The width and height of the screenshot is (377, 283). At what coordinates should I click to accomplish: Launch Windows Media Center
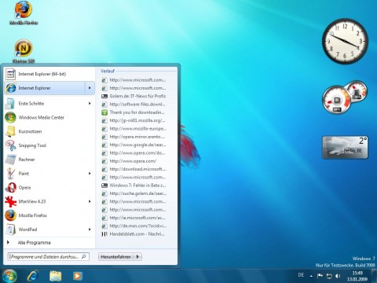[x=49, y=117]
